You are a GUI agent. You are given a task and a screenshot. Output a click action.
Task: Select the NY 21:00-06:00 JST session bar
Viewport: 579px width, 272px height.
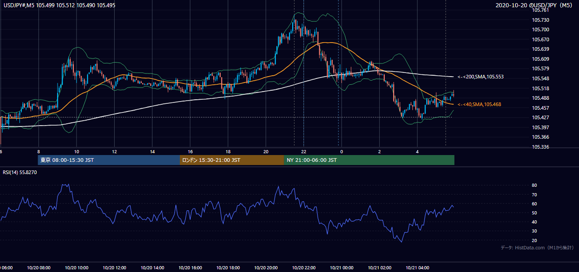point(369,160)
